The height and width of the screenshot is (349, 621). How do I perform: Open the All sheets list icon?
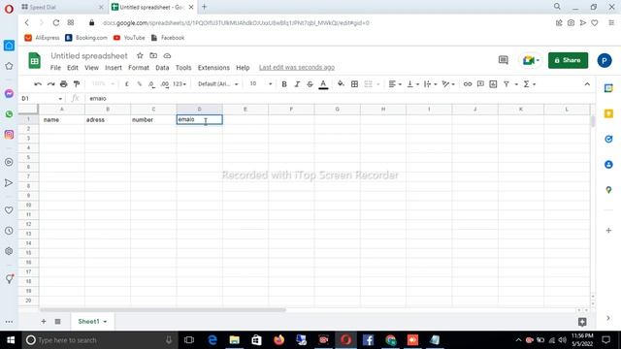(57, 321)
